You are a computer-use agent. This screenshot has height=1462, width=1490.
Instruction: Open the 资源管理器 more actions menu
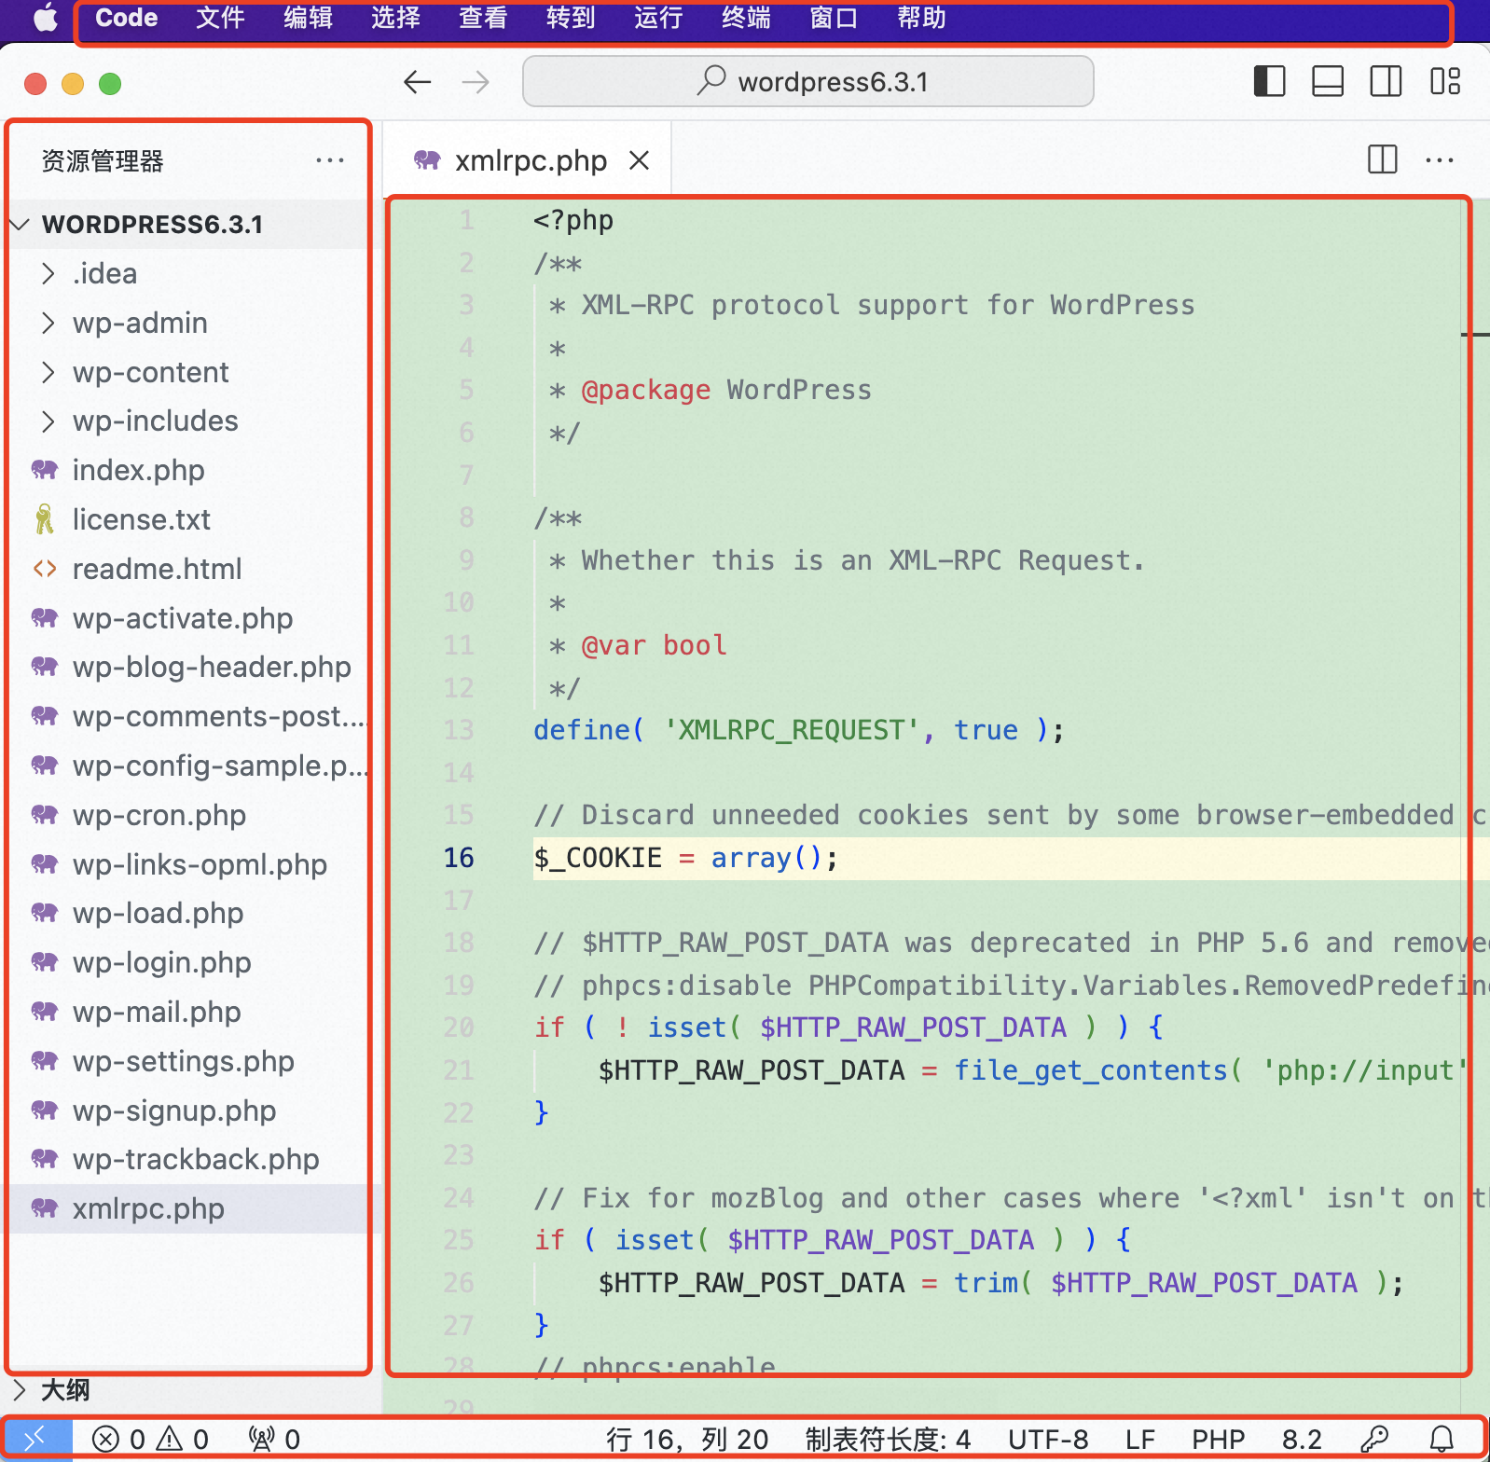point(330,160)
